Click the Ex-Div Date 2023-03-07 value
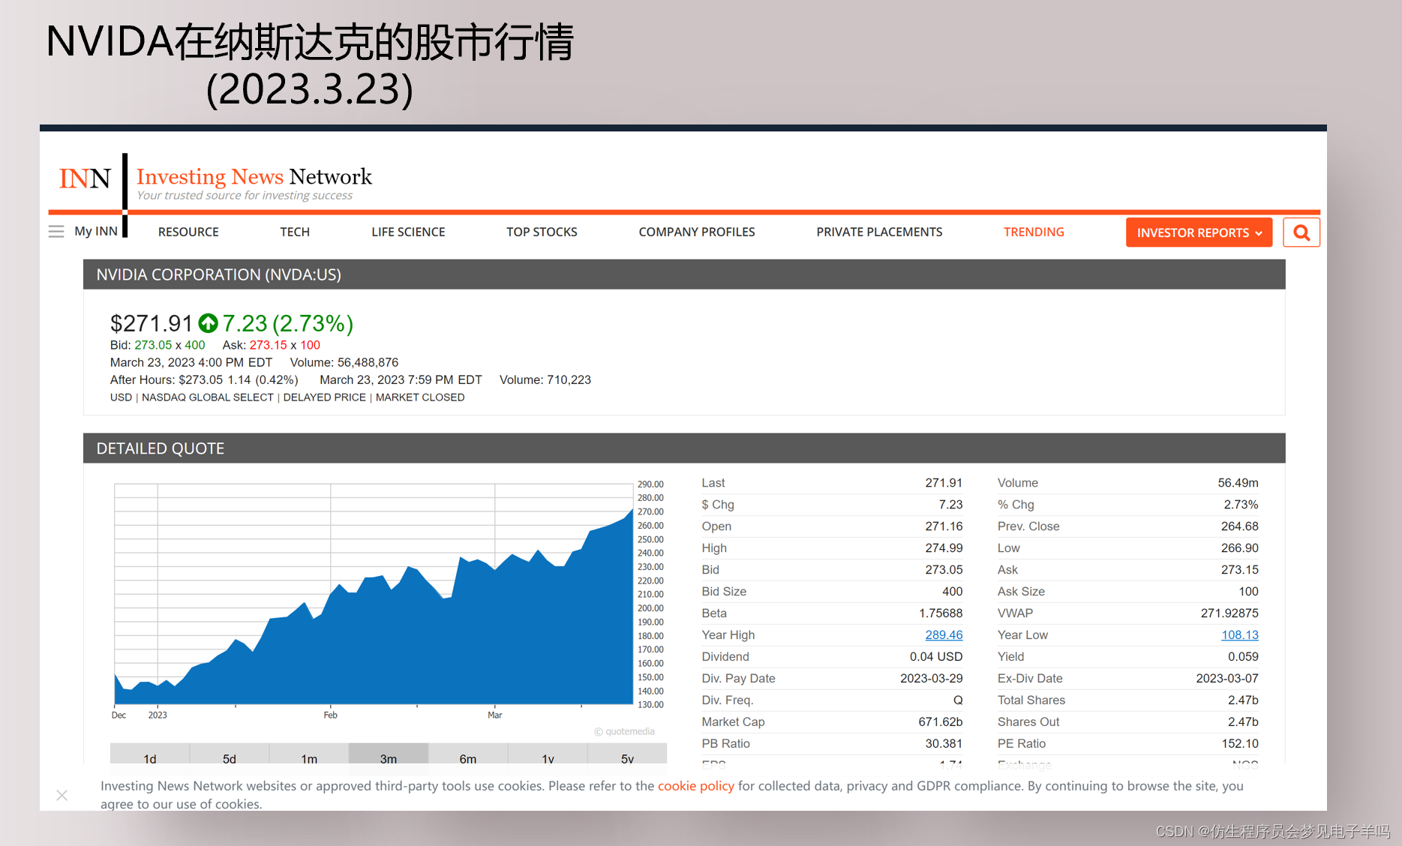Image resolution: width=1402 pixels, height=846 pixels. (1227, 679)
